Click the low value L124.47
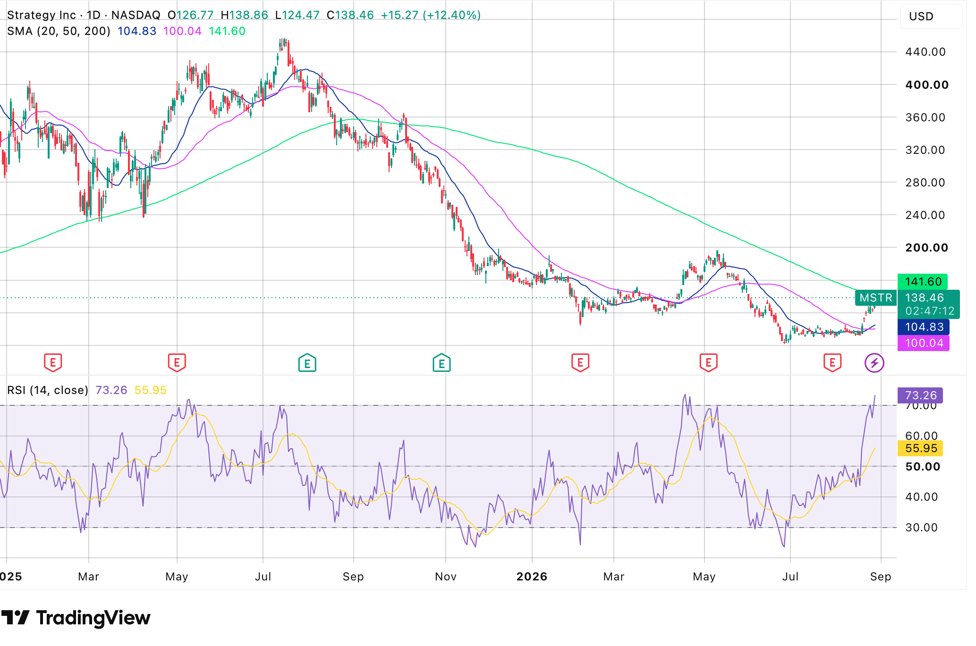This screenshot has width=976, height=646. pos(297,15)
